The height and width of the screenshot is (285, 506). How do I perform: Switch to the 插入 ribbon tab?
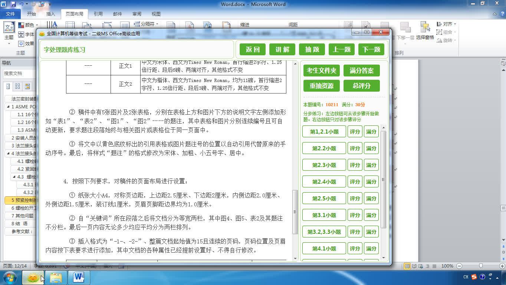pos(50,14)
